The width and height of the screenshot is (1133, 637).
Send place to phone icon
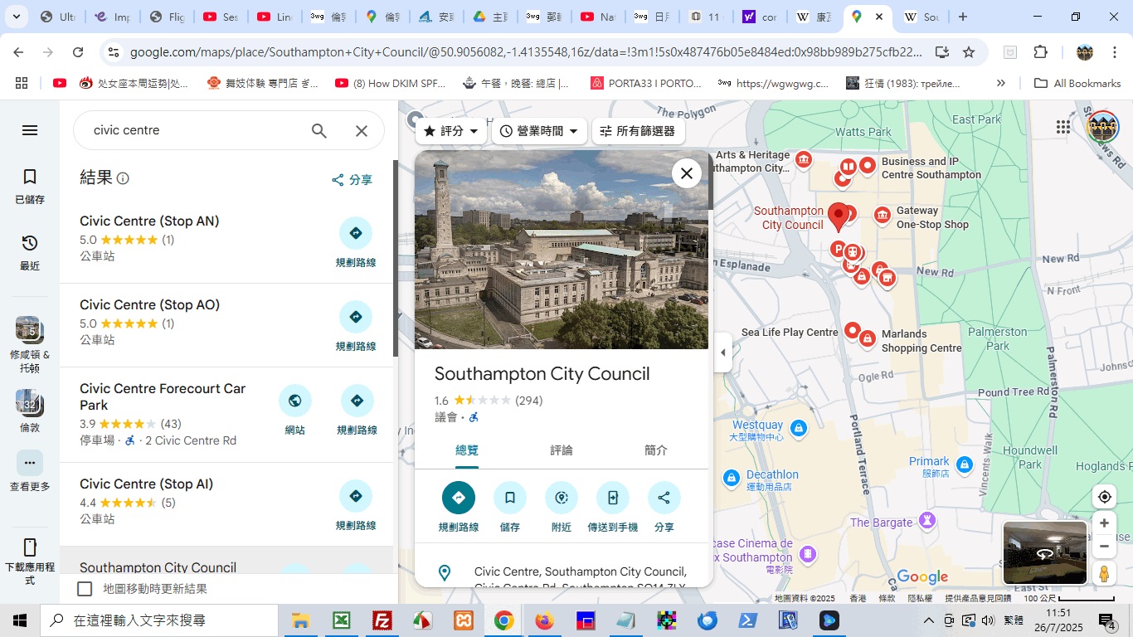pyautogui.click(x=613, y=498)
